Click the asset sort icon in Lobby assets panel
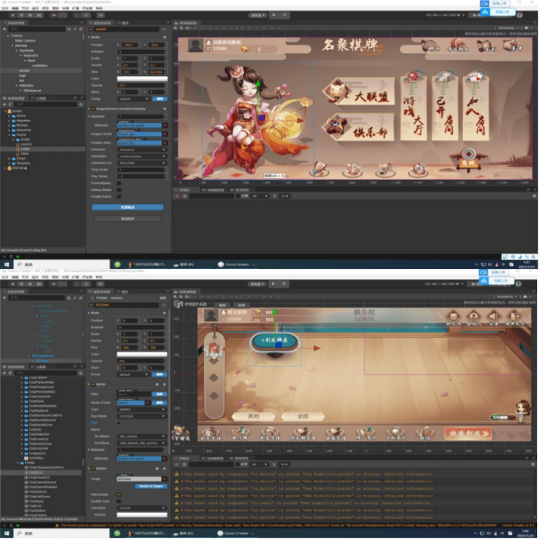Screen dimensions: 539x539 click(x=10, y=104)
